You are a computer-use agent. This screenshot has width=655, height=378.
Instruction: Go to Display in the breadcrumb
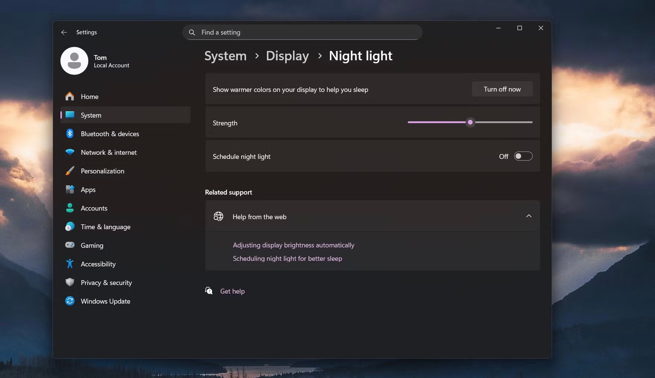(x=287, y=56)
